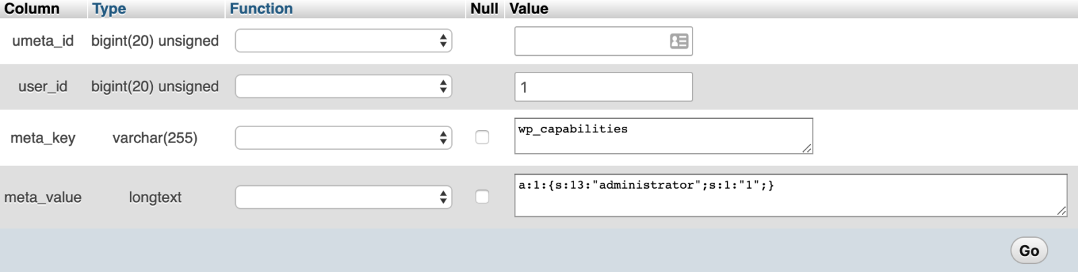Click into the wp_capabilities text area
The image size is (1078, 272).
pyautogui.click(x=664, y=136)
